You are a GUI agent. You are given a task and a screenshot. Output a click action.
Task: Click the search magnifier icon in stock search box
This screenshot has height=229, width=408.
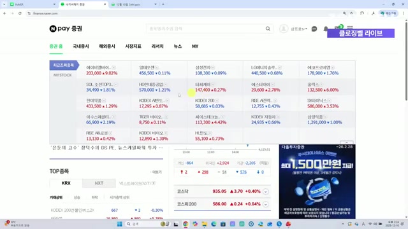click(268, 29)
